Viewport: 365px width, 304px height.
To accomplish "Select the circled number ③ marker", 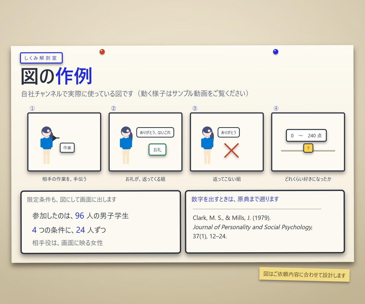I will tap(195, 108).
